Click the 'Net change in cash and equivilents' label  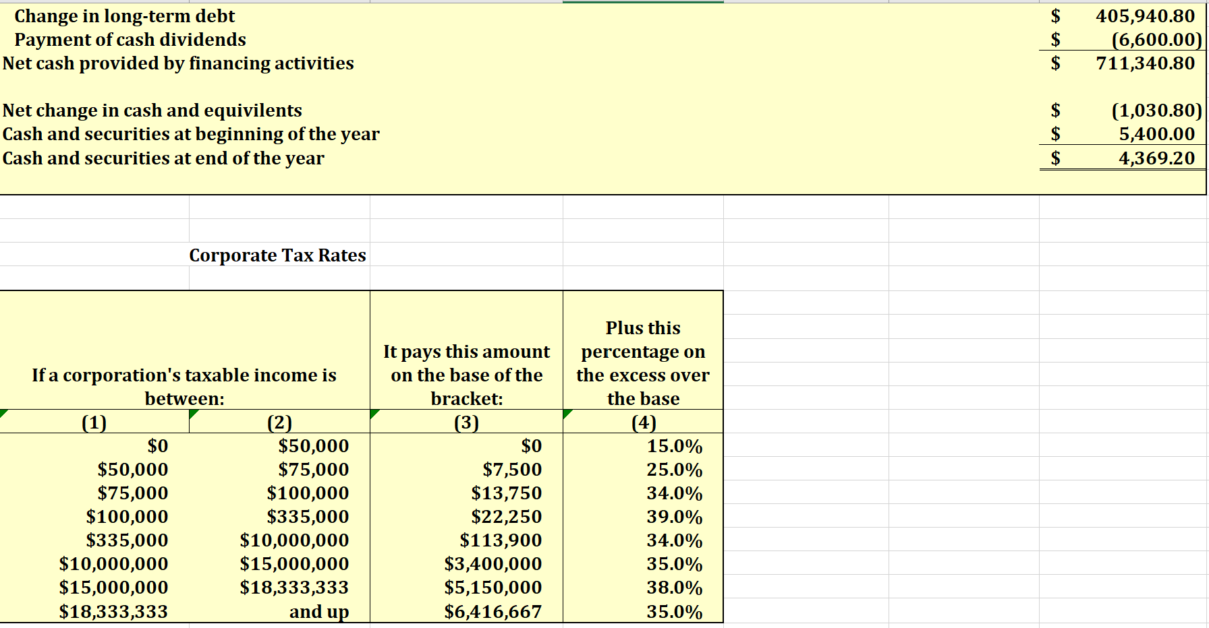pyautogui.click(x=152, y=111)
